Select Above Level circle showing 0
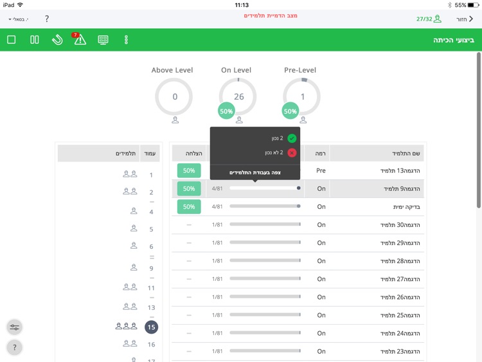Viewport: 482px width, 362px height. click(174, 97)
